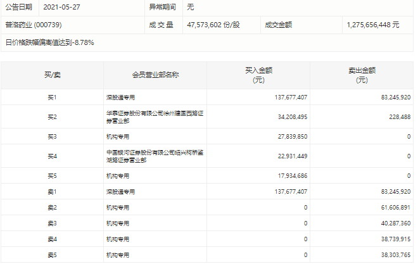This screenshot has height=264, width=418.
Task: Click the 卖4 sell amount 38,739,915
Action: point(393,239)
